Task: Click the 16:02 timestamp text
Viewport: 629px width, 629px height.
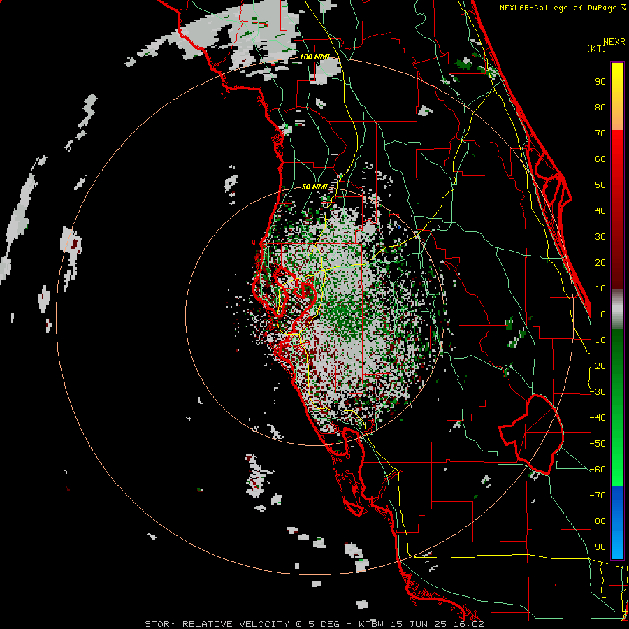Action: (x=468, y=624)
